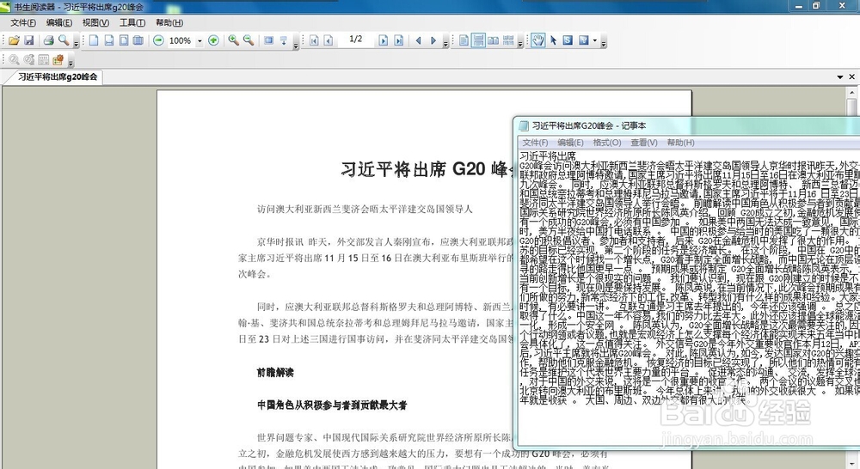Image resolution: width=860 pixels, height=469 pixels.
Task: Click the zoom-out minus circle button
Action: click(158, 40)
